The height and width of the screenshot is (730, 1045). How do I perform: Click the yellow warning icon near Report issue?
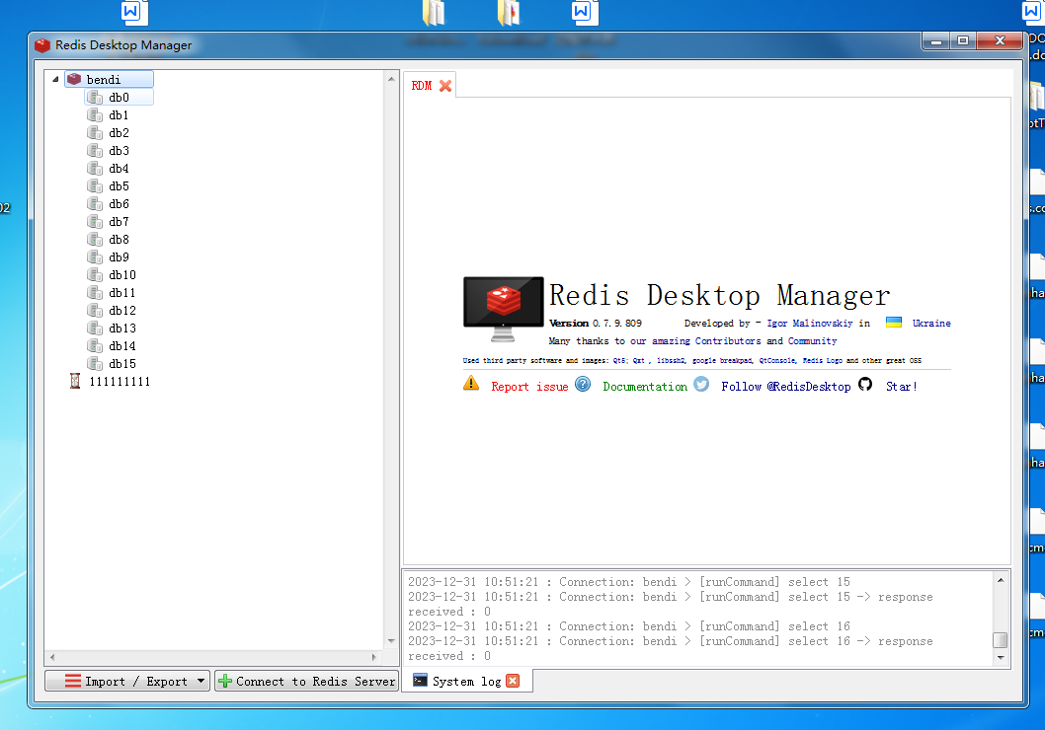tap(471, 384)
